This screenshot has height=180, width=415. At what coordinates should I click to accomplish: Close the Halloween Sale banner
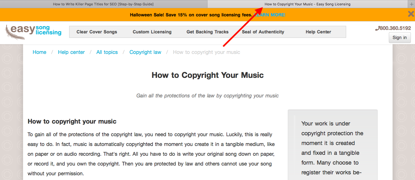[x=411, y=14]
